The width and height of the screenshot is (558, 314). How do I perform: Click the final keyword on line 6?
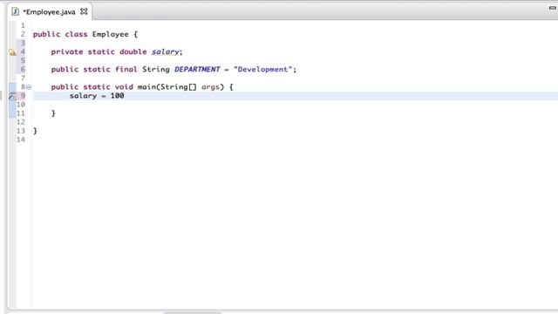click(x=126, y=69)
